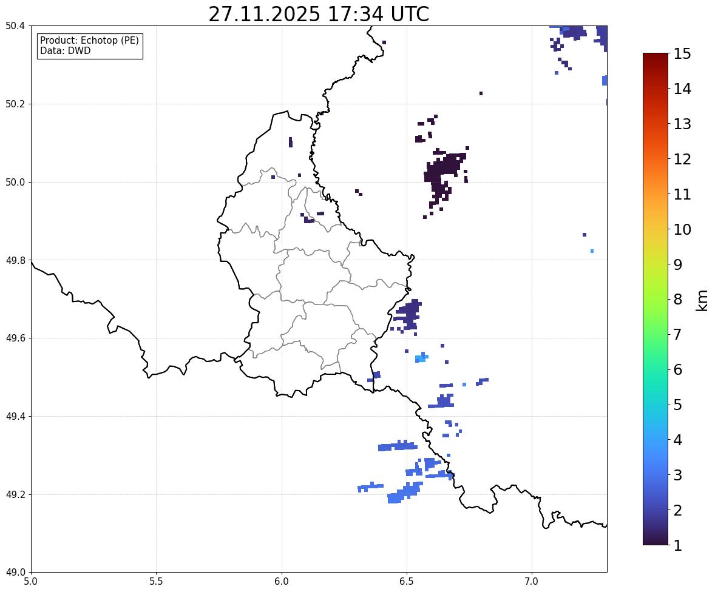Click the y-axis latitude label 49.8

(15, 260)
